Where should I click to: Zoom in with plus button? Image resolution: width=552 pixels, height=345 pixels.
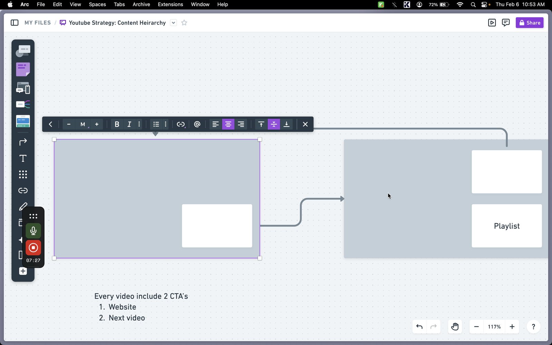point(512,327)
